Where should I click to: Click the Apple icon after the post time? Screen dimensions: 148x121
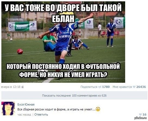pos(23,87)
